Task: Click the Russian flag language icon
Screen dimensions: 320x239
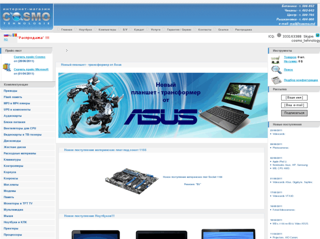Action: pos(6,35)
